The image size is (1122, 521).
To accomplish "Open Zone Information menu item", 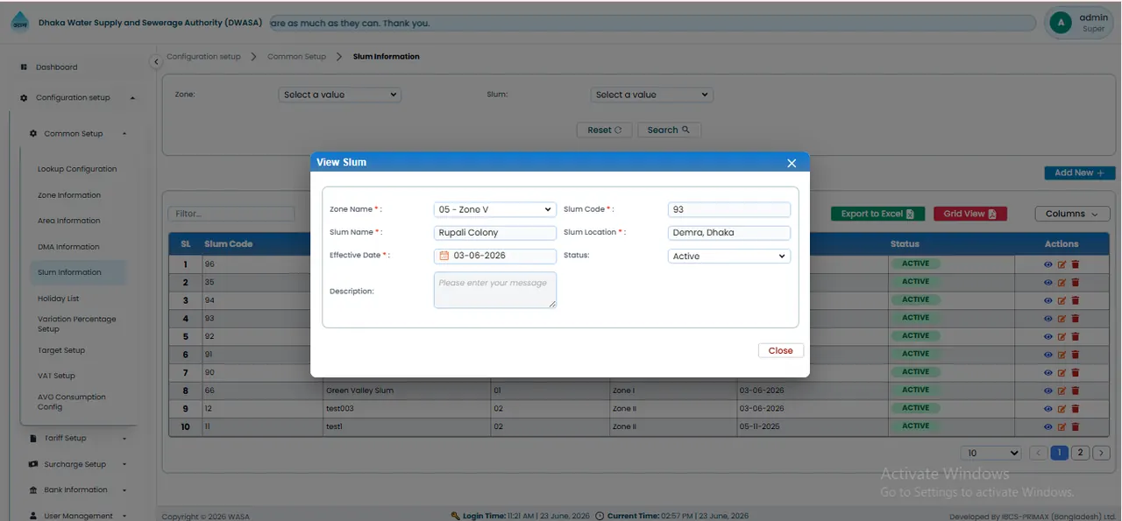I will click(x=69, y=195).
